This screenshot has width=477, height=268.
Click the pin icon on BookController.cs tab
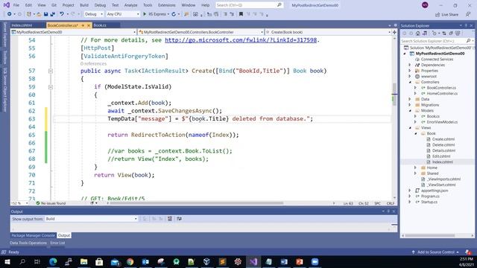point(83,25)
